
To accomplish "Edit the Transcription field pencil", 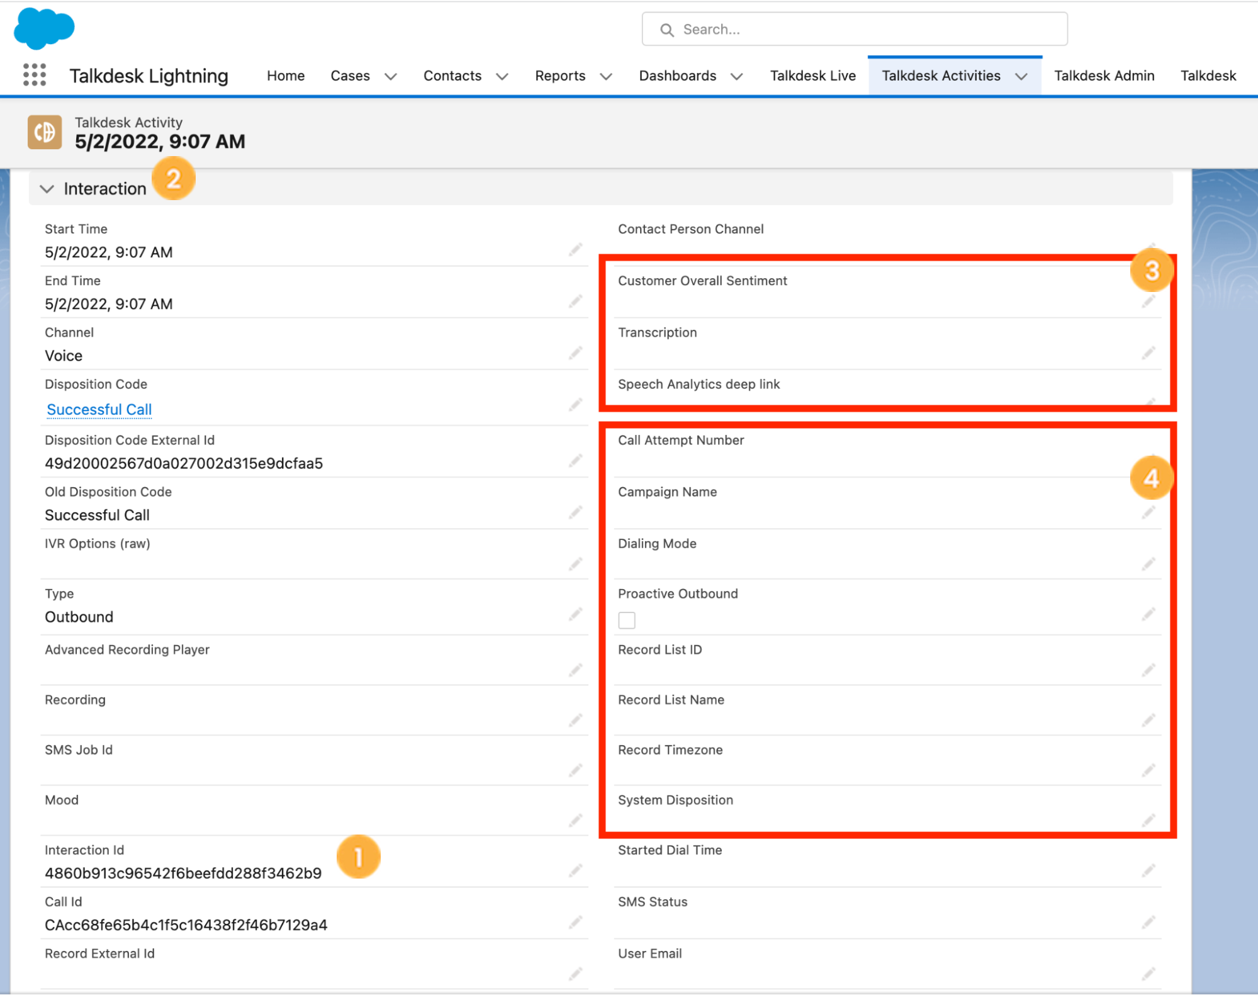I will point(1148,353).
